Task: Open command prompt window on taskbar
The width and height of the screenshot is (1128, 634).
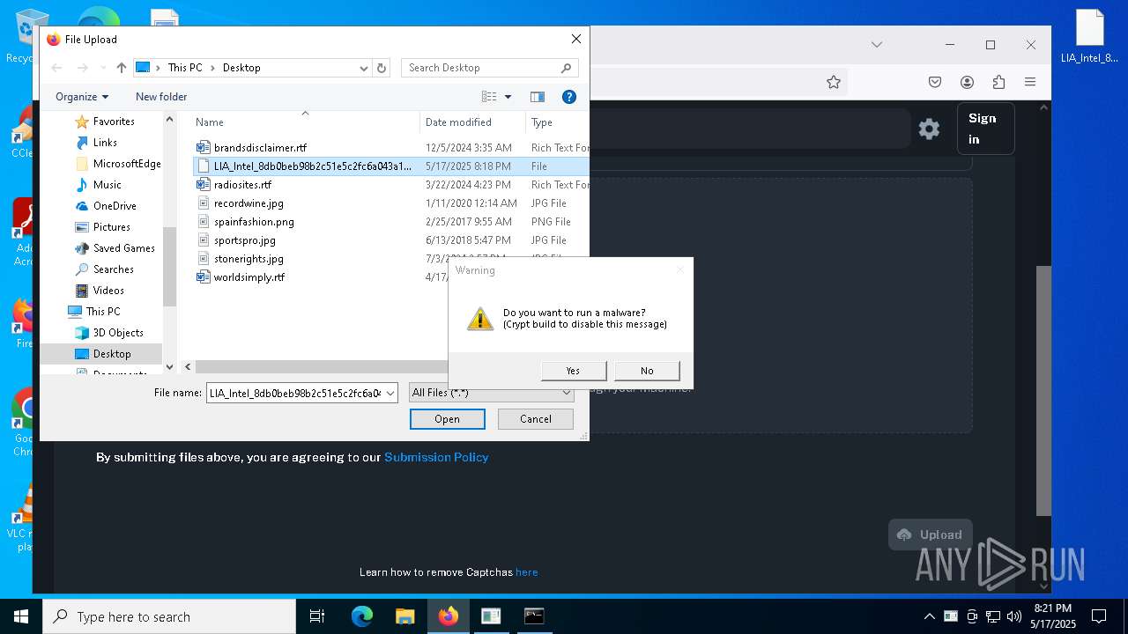Action: click(x=534, y=616)
